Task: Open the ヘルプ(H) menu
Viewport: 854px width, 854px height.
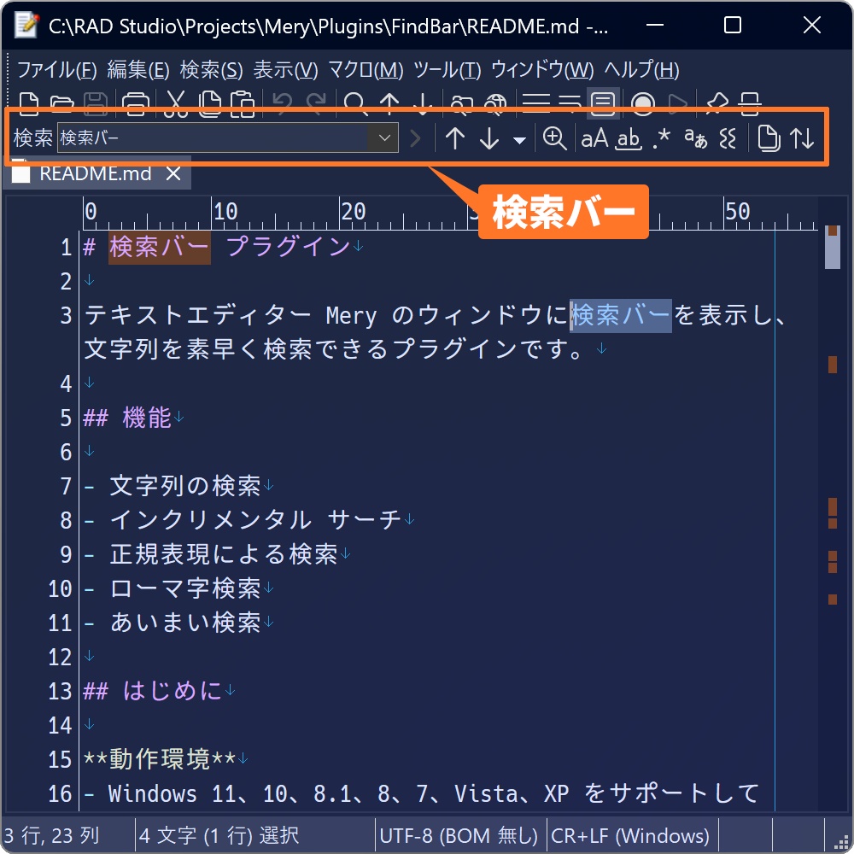Action: [x=641, y=70]
